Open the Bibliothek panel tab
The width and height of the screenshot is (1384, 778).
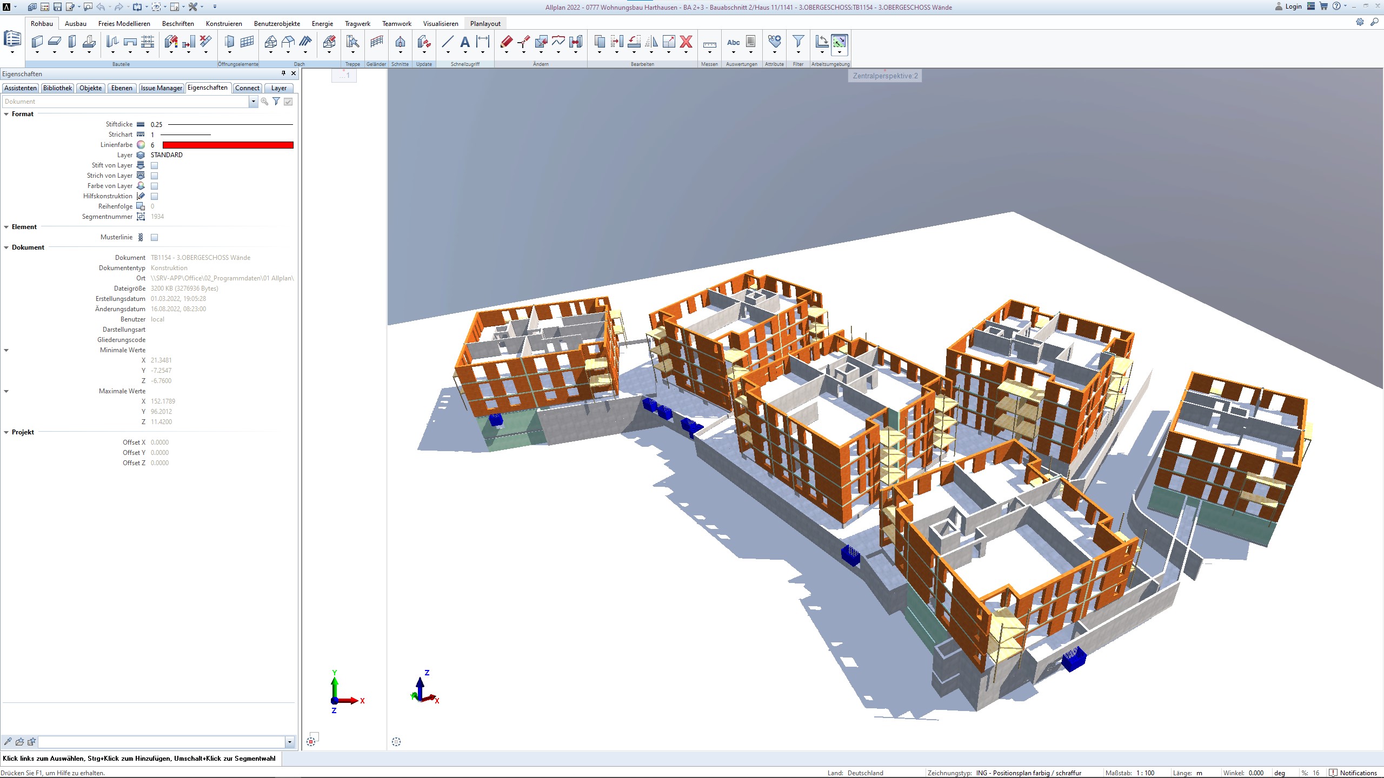click(x=57, y=88)
